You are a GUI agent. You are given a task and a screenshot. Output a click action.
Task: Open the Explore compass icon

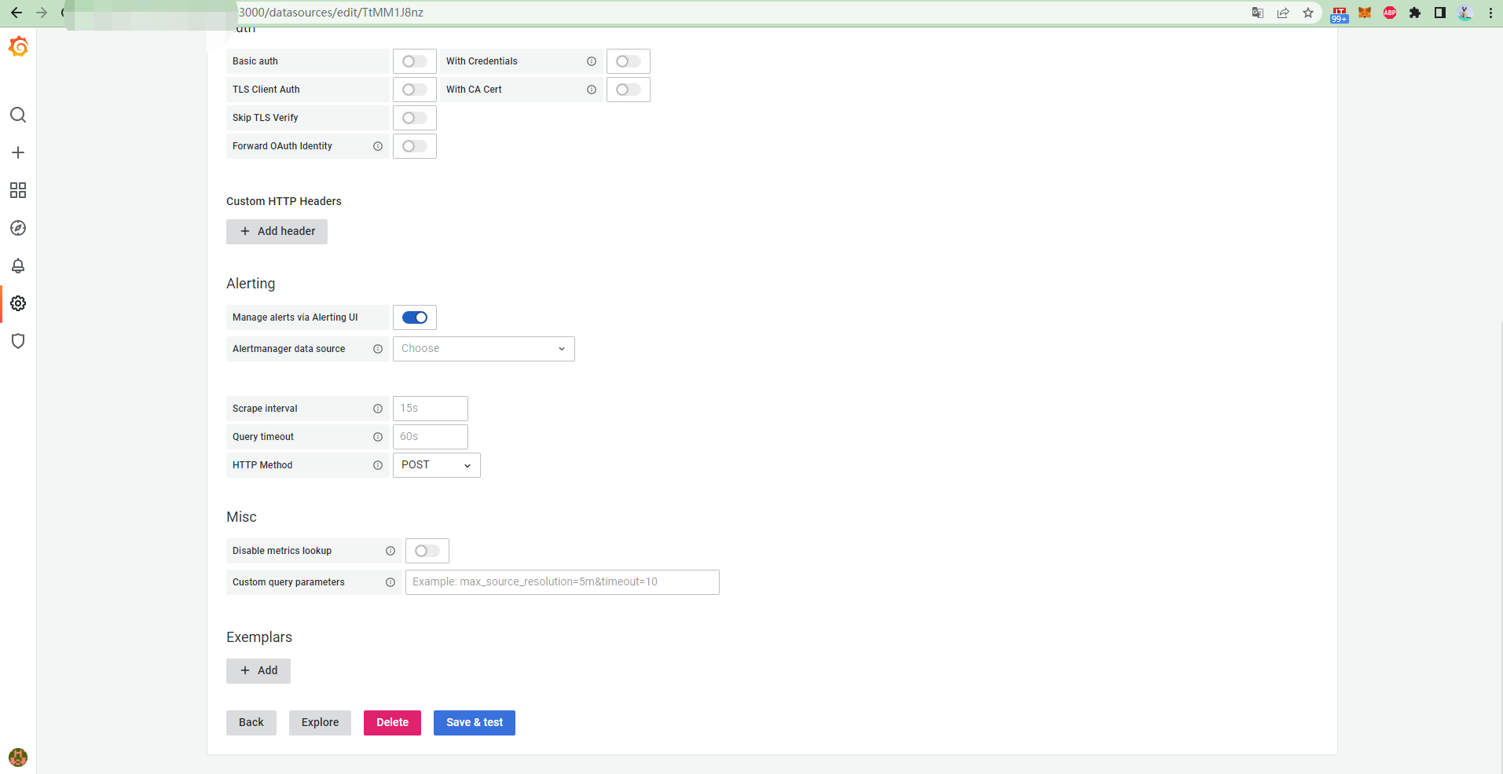click(18, 228)
